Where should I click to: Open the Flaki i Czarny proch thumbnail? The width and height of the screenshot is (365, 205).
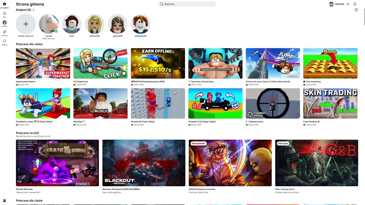(317, 163)
